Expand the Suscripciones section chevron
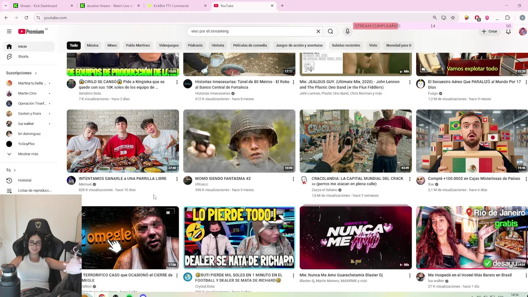The height and width of the screenshot is (297, 528). pyautogui.click(x=35, y=73)
